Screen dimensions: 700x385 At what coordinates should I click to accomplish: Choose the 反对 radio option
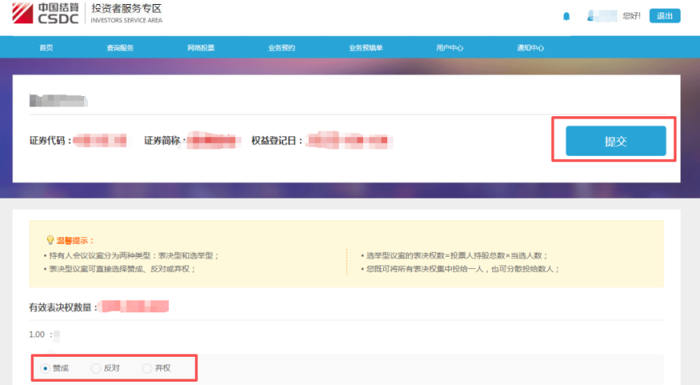pos(95,368)
